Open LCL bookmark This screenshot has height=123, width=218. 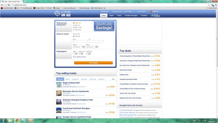[17, 8]
